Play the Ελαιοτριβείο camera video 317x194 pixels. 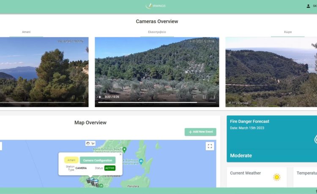tap(100, 97)
